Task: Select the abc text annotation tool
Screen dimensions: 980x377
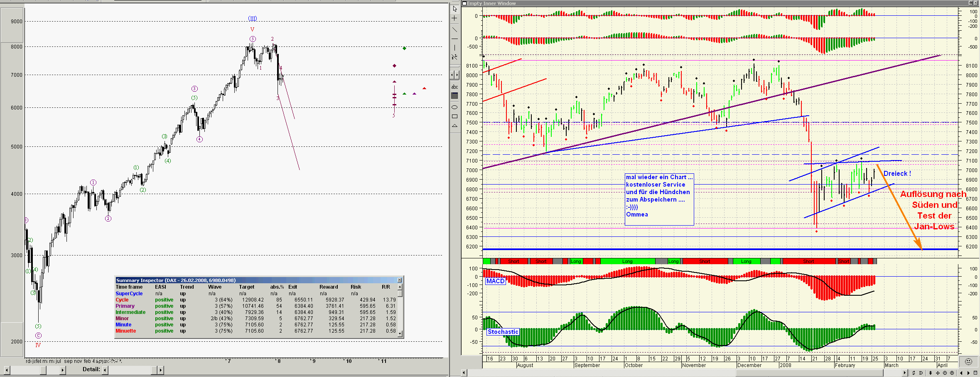Action: [x=454, y=87]
